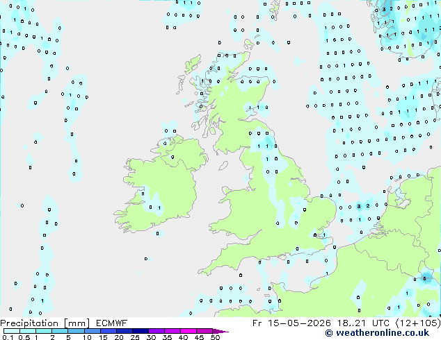Pick the 1–2 mm legend swatch
Image resolution: width=441 pixels, height=340 pixels.
click(44, 331)
